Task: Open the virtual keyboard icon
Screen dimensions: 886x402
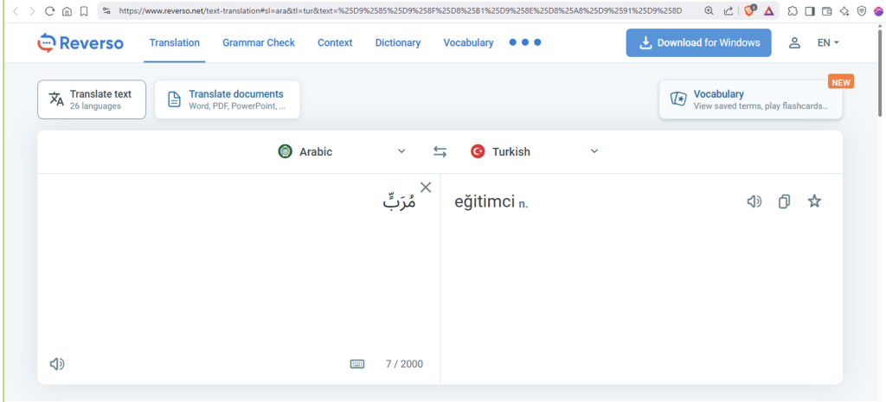Action: (357, 364)
